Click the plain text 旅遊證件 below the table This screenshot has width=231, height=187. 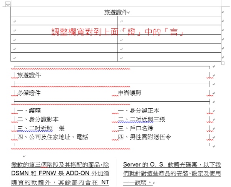point(29,75)
